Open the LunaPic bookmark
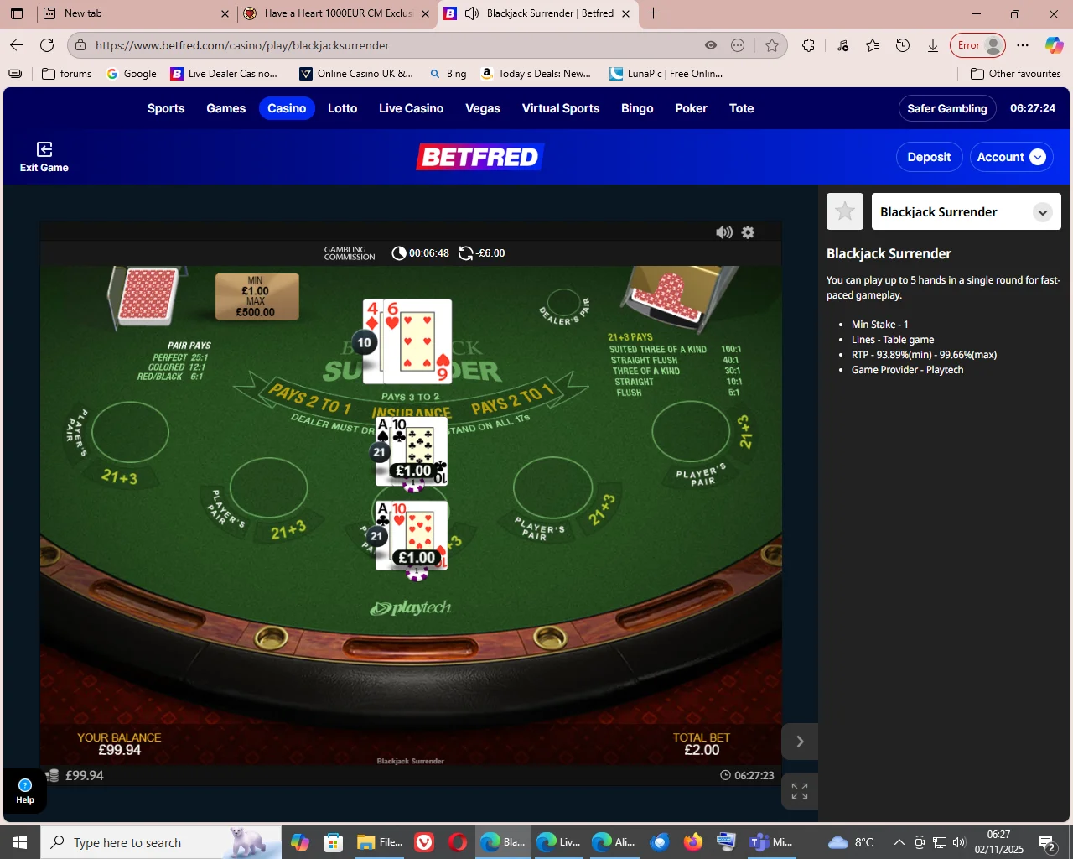1073x859 pixels. (666, 74)
